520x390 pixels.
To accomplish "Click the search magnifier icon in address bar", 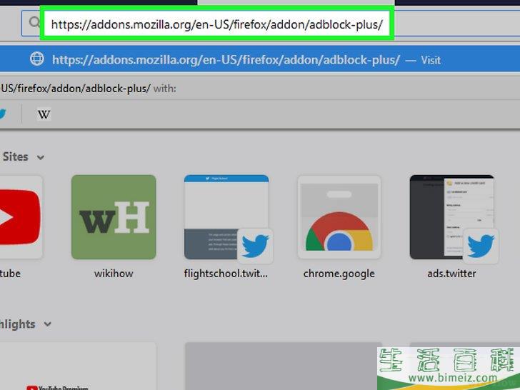I will 34,23.
